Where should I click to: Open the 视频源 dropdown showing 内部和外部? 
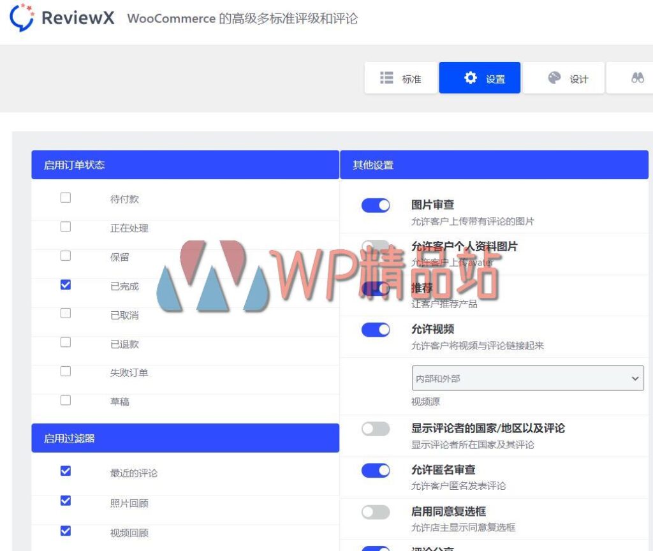coord(527,378)
